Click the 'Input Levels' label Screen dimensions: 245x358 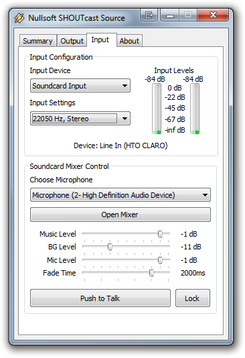[x=174, y=70]
